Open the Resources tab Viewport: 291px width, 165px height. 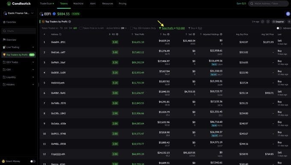108,3
